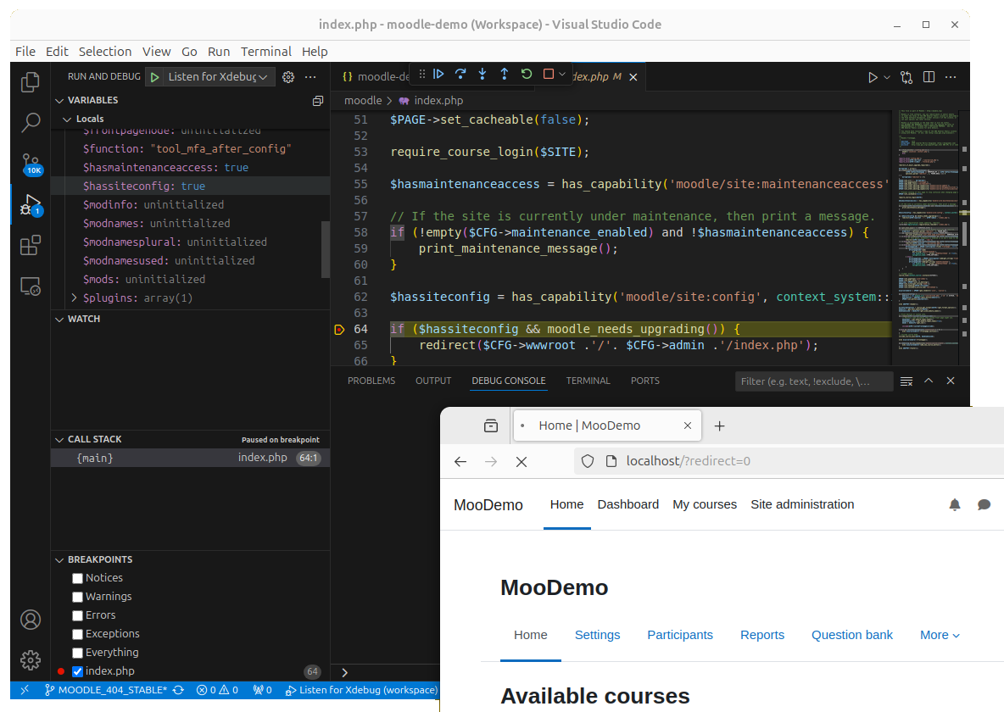
Task: Open the Run and Debug view icon
Action: [x=31, y=205]
